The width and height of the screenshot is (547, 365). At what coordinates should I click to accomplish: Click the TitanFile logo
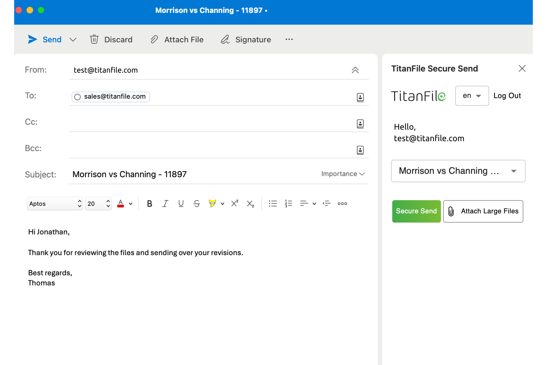(x=418, y=96)
